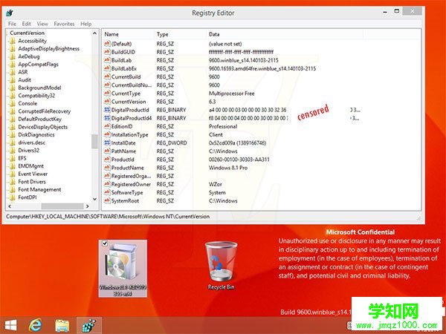Select the InstallationType value name
446x334 pixels.
(x=129, y=134)
